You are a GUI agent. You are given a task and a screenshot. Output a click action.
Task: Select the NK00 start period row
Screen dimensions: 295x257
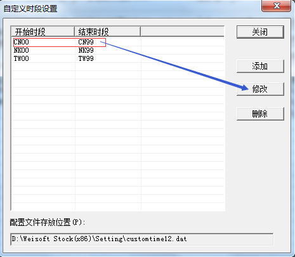22,50
